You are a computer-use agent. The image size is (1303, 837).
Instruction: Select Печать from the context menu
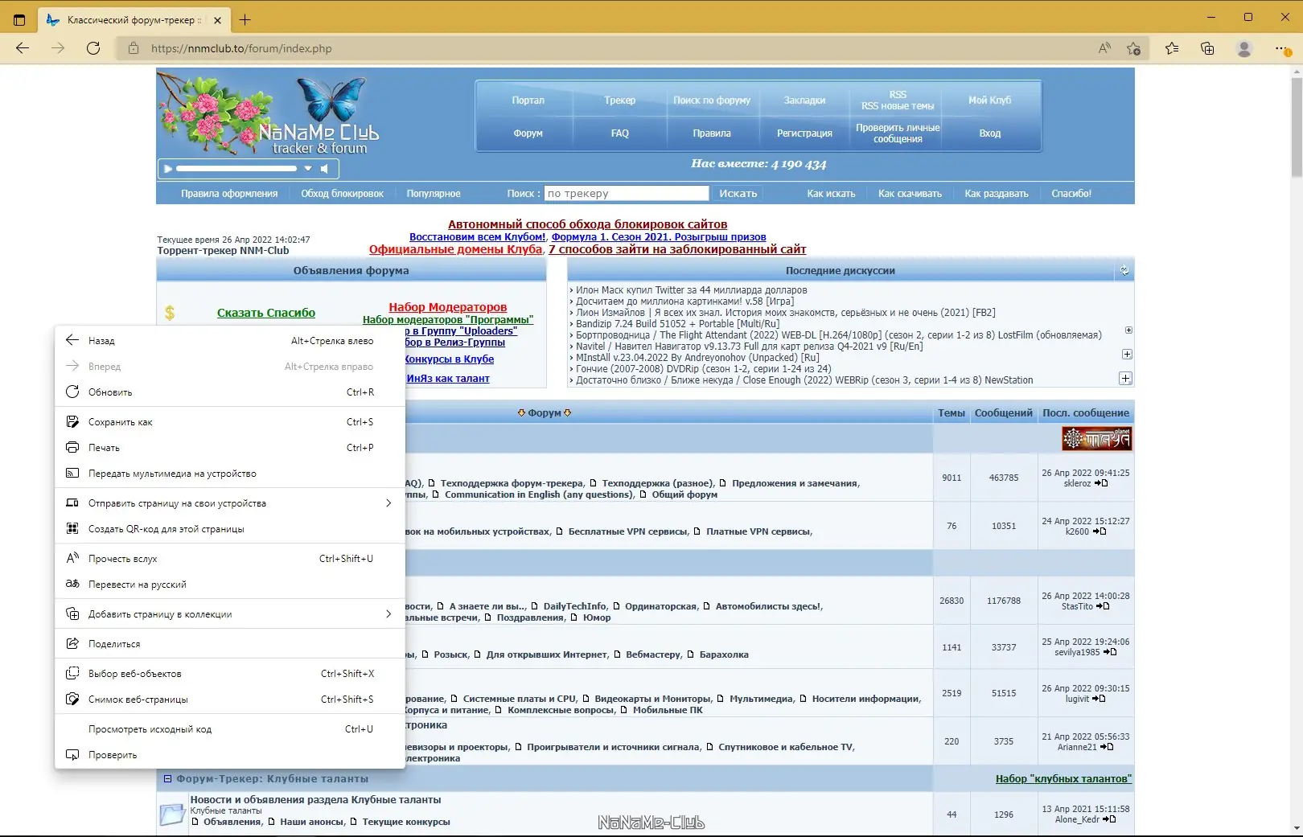coord(230,448)
